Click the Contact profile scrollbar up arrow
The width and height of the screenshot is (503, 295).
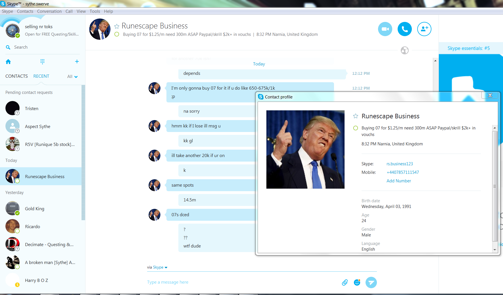495,128
